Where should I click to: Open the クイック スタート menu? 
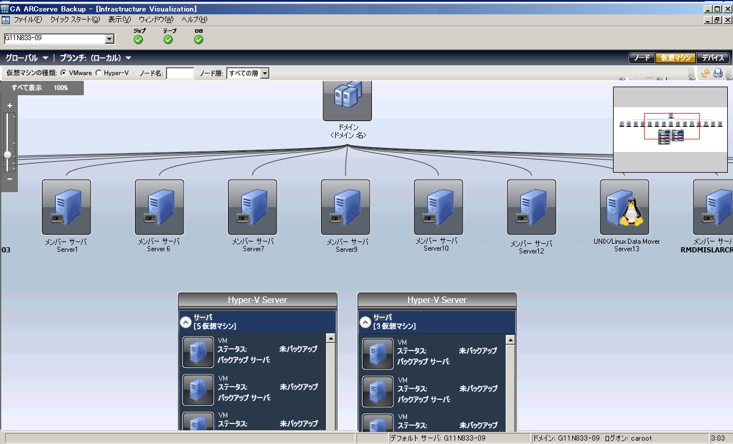(x=75, y=20)
